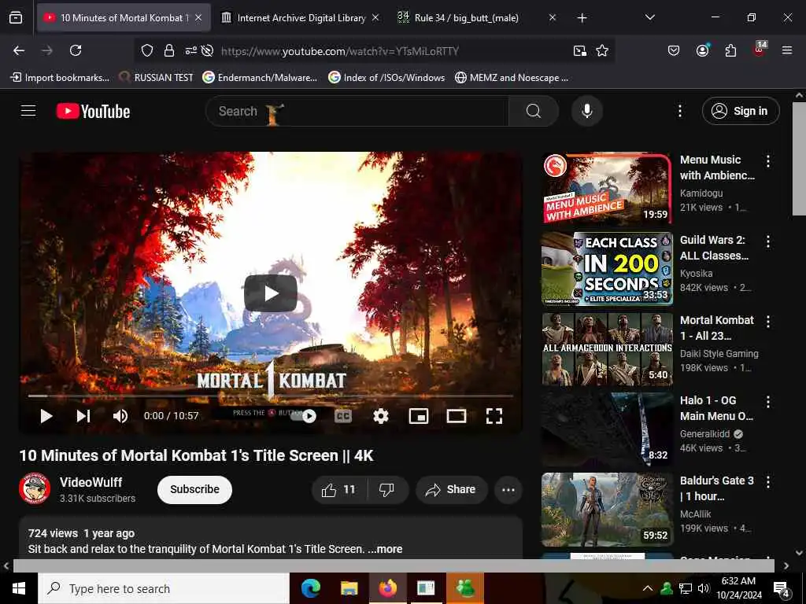The height and width of the screenshot is (604, 806).
Task: Launch Microsoft Edge from the taskbar
Action: click(310, 588)
